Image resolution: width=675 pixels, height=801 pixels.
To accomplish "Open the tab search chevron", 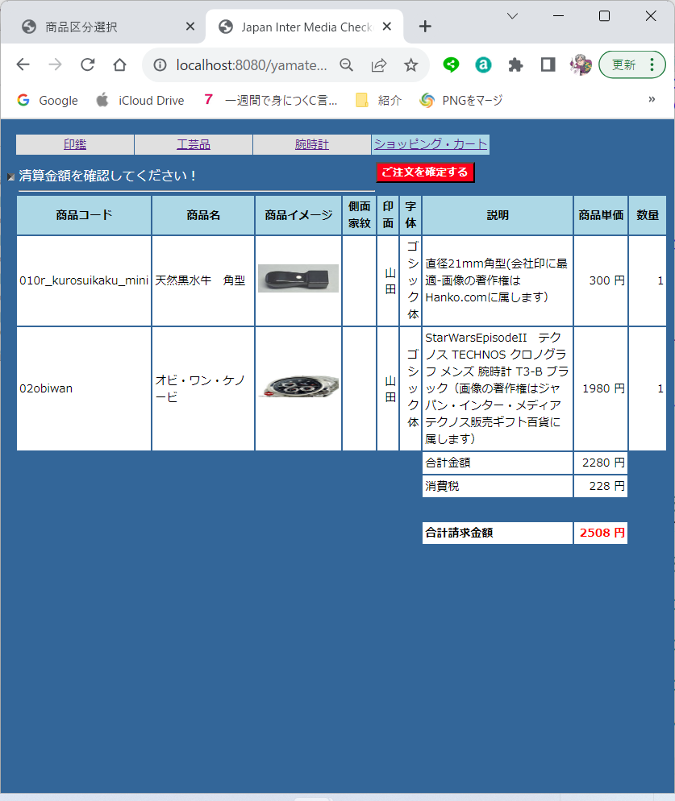I will (x=512, y=16).
